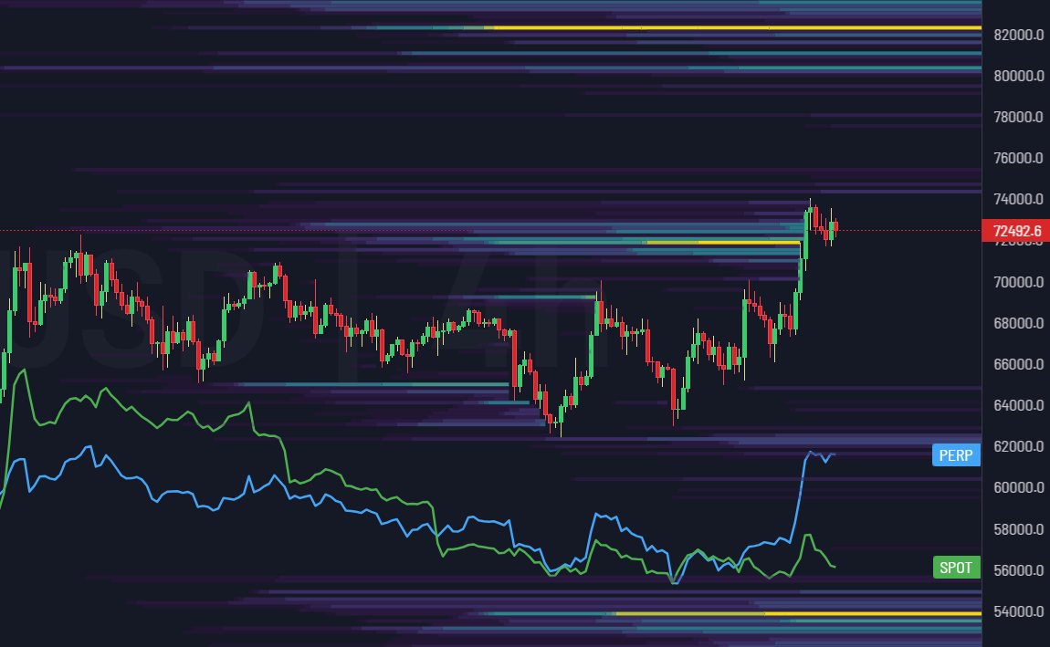Click the 70000.0 price axis label
The height and width of the screenshot is (647, 1050).
[1018, 282]
